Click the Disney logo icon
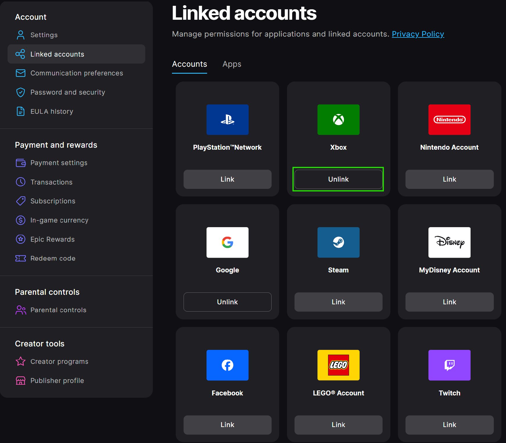This screenshot has height=443, width=506. [449, 242]
